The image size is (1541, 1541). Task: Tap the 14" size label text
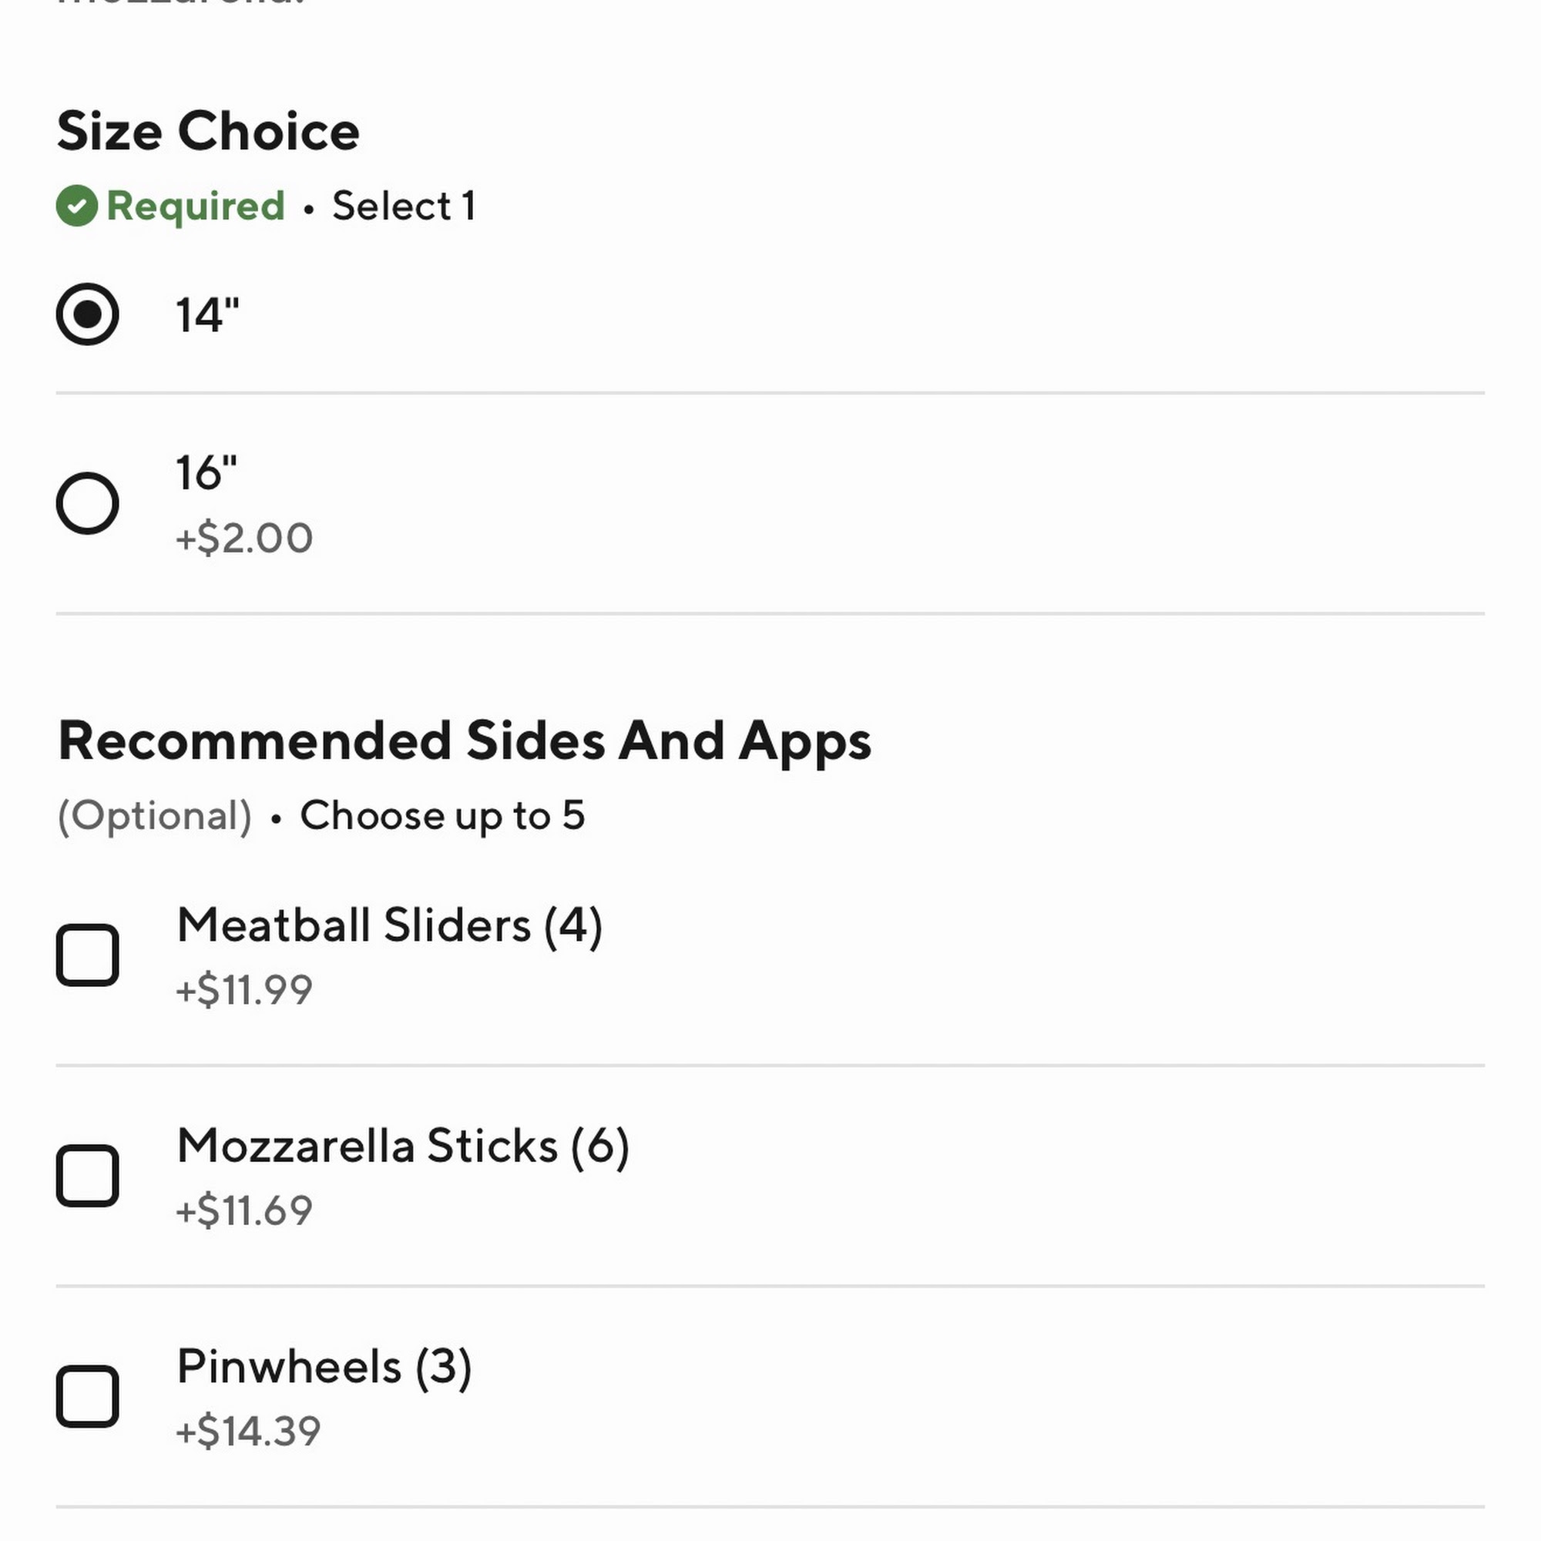coord(207,314)
